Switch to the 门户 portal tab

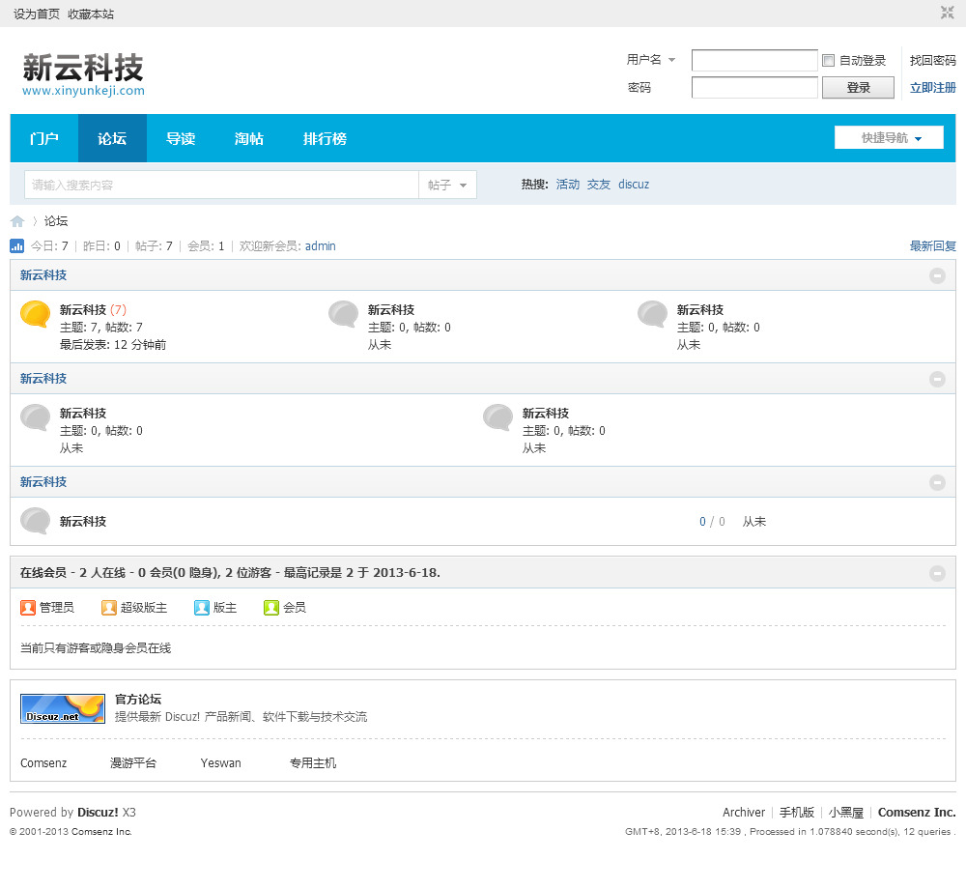[43, 138]
